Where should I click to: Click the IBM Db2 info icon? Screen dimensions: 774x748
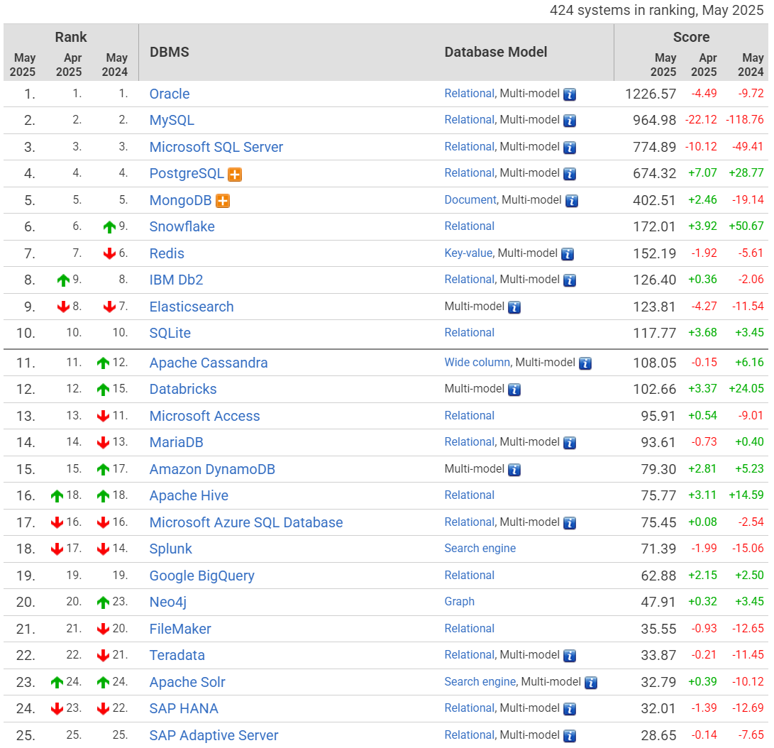pos(570,280)
